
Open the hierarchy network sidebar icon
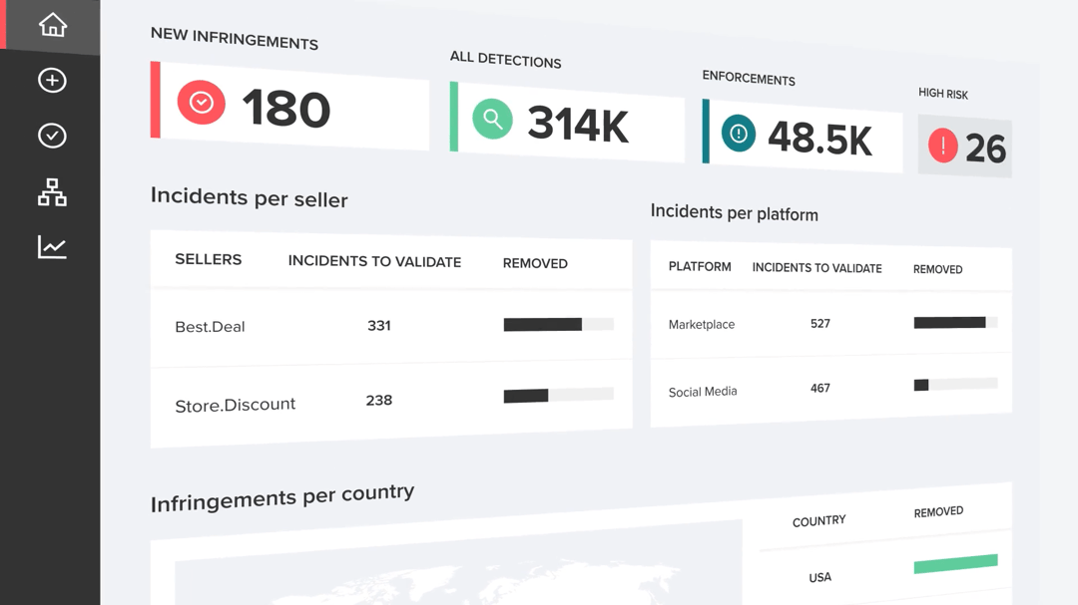pyautogui.click(x=52, y=192)
